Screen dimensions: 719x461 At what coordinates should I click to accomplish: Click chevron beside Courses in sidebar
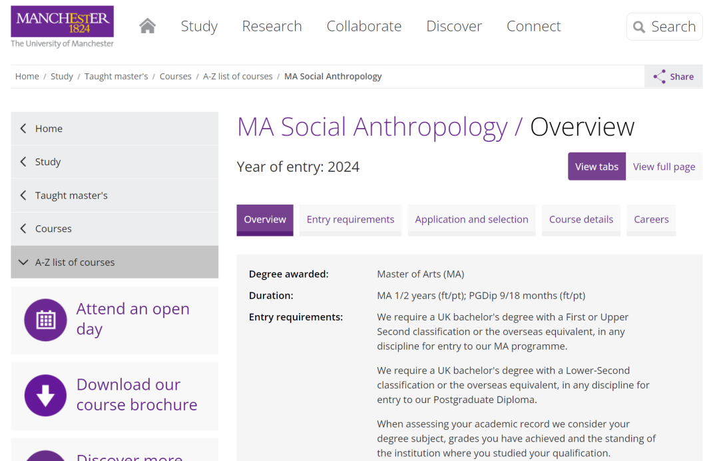[23, 229]
